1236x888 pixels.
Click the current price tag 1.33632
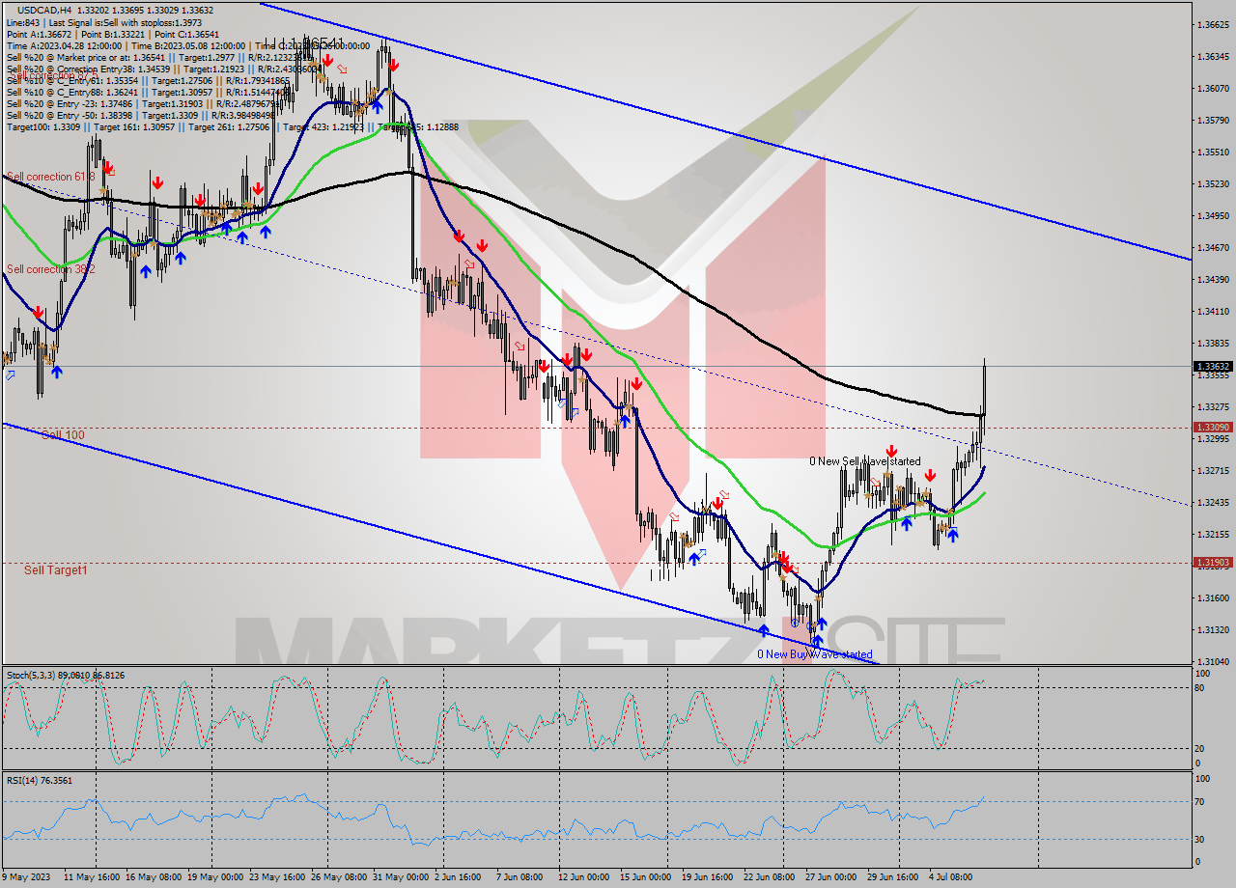(1213, 367)
